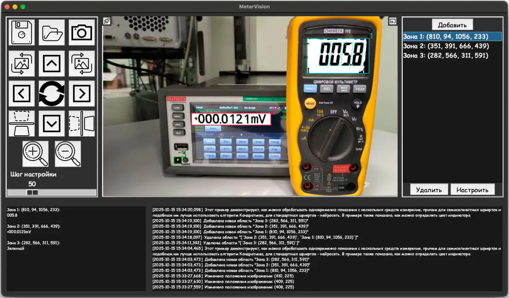The width and height of the screenshot is (509, 298).
Task: Click the macOS yellow minimize button
Action: point(15,7)
